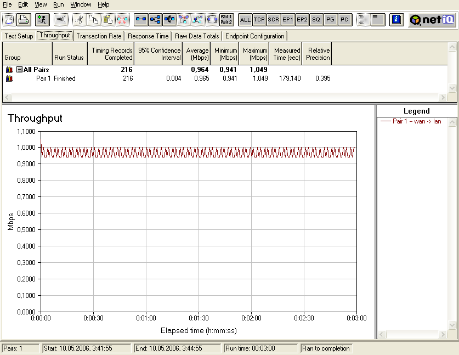Open the Run menu
Screen dimensions: 459x355
[58, 4]
